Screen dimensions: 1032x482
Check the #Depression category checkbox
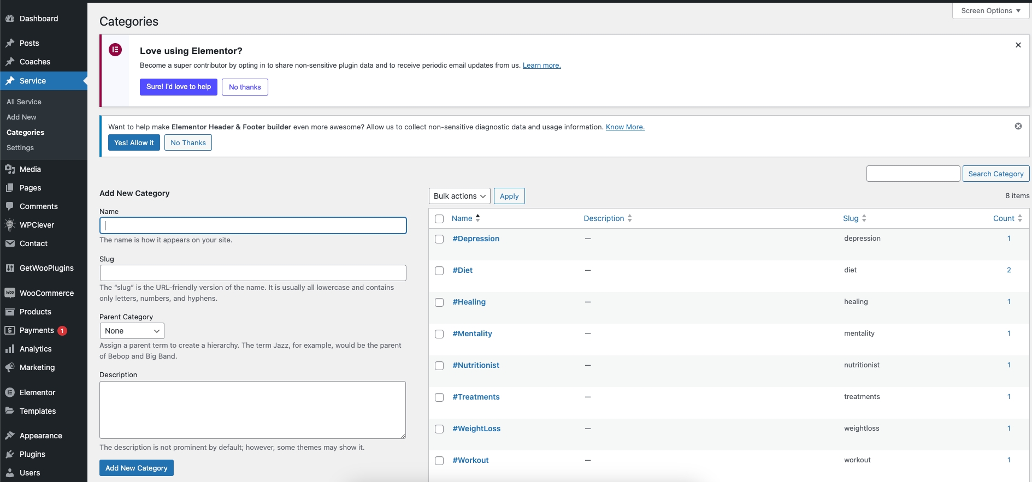tap(439, 239)
